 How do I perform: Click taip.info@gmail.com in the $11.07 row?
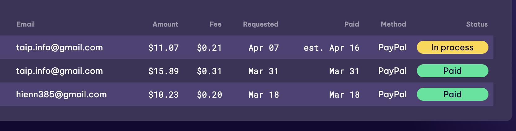click(x=59, y=47)
